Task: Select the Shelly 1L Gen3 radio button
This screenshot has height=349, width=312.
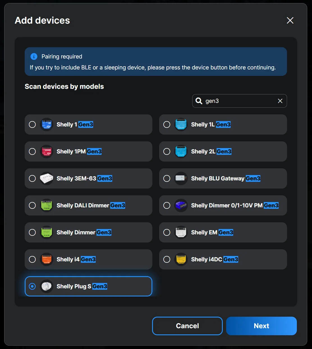Action: [167, 124]
